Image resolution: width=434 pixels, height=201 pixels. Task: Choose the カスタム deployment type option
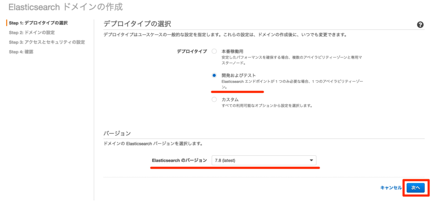tap(214, 99)
